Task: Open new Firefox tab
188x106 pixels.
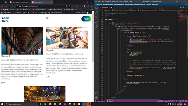Action: click(x=55, y=2)
